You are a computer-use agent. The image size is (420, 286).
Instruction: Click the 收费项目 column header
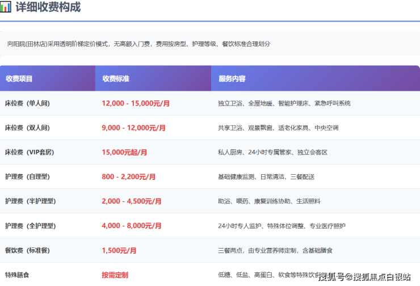19,79
